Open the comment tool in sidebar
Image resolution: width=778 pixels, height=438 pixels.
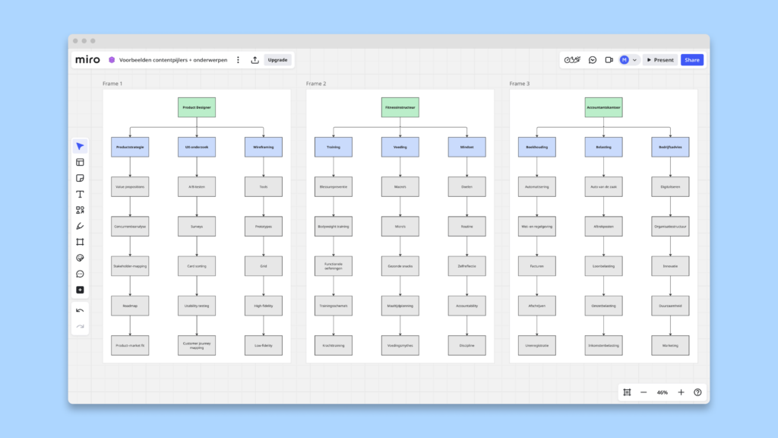click(80, 274)
